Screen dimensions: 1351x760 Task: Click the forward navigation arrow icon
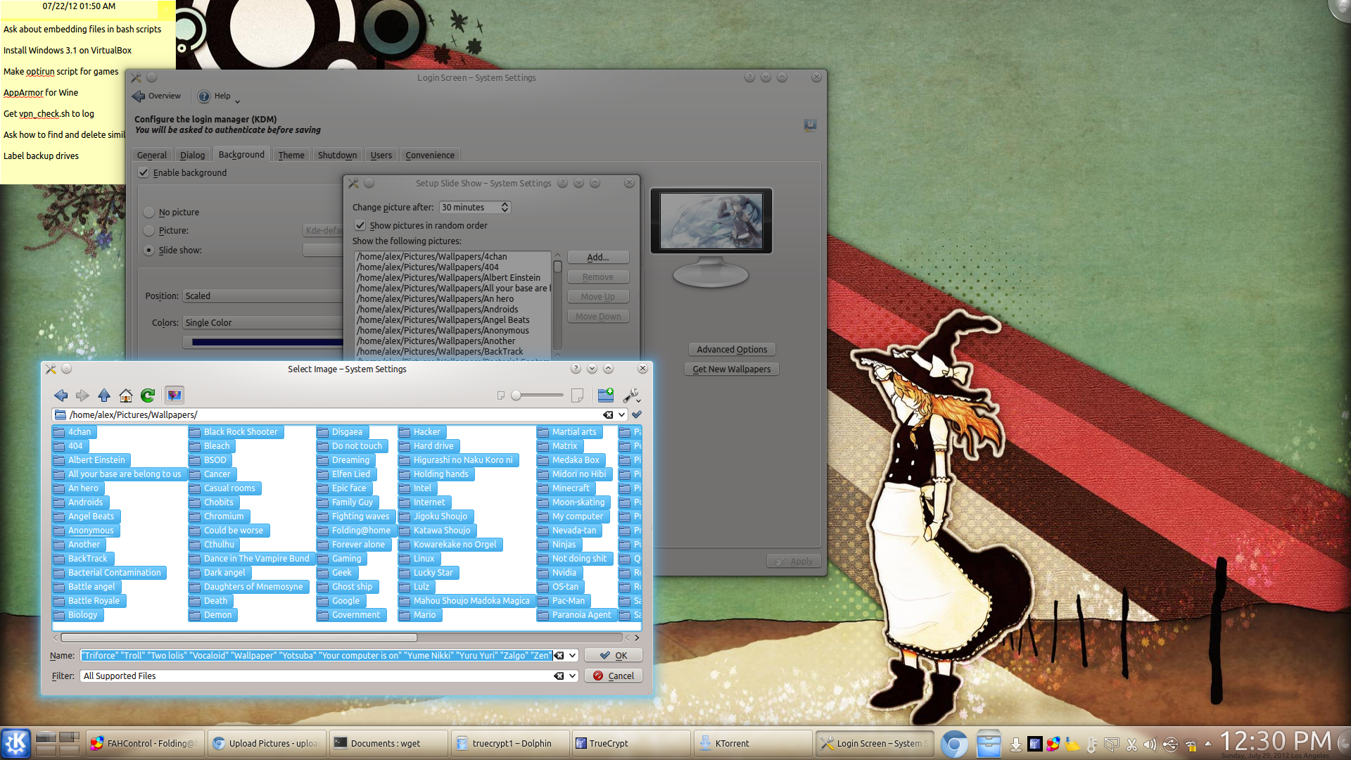point(82,395)
